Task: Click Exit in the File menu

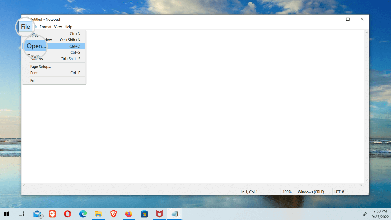Action: click(33, 80)
